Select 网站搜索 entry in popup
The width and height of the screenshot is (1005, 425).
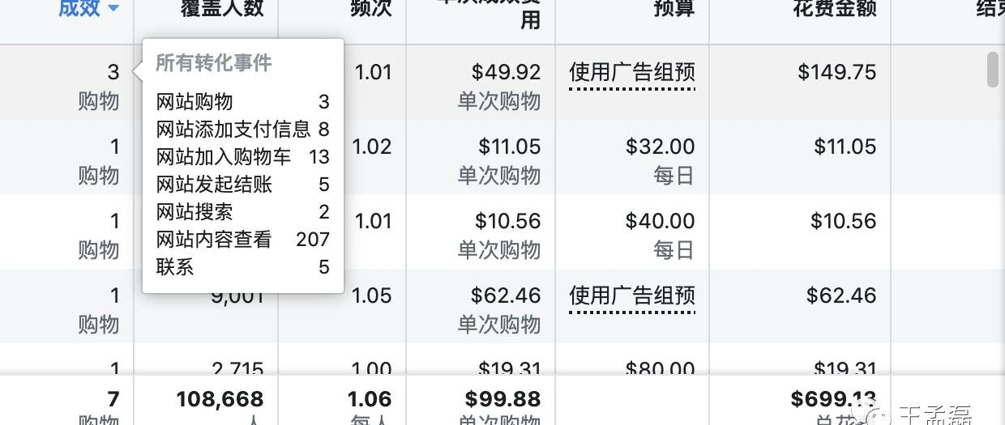click(243, 212)
